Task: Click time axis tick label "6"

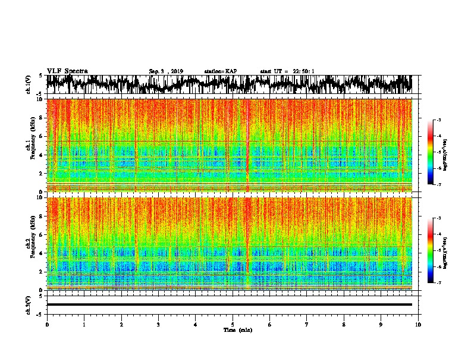Action: pyautogui.click(x=270, y=325)
